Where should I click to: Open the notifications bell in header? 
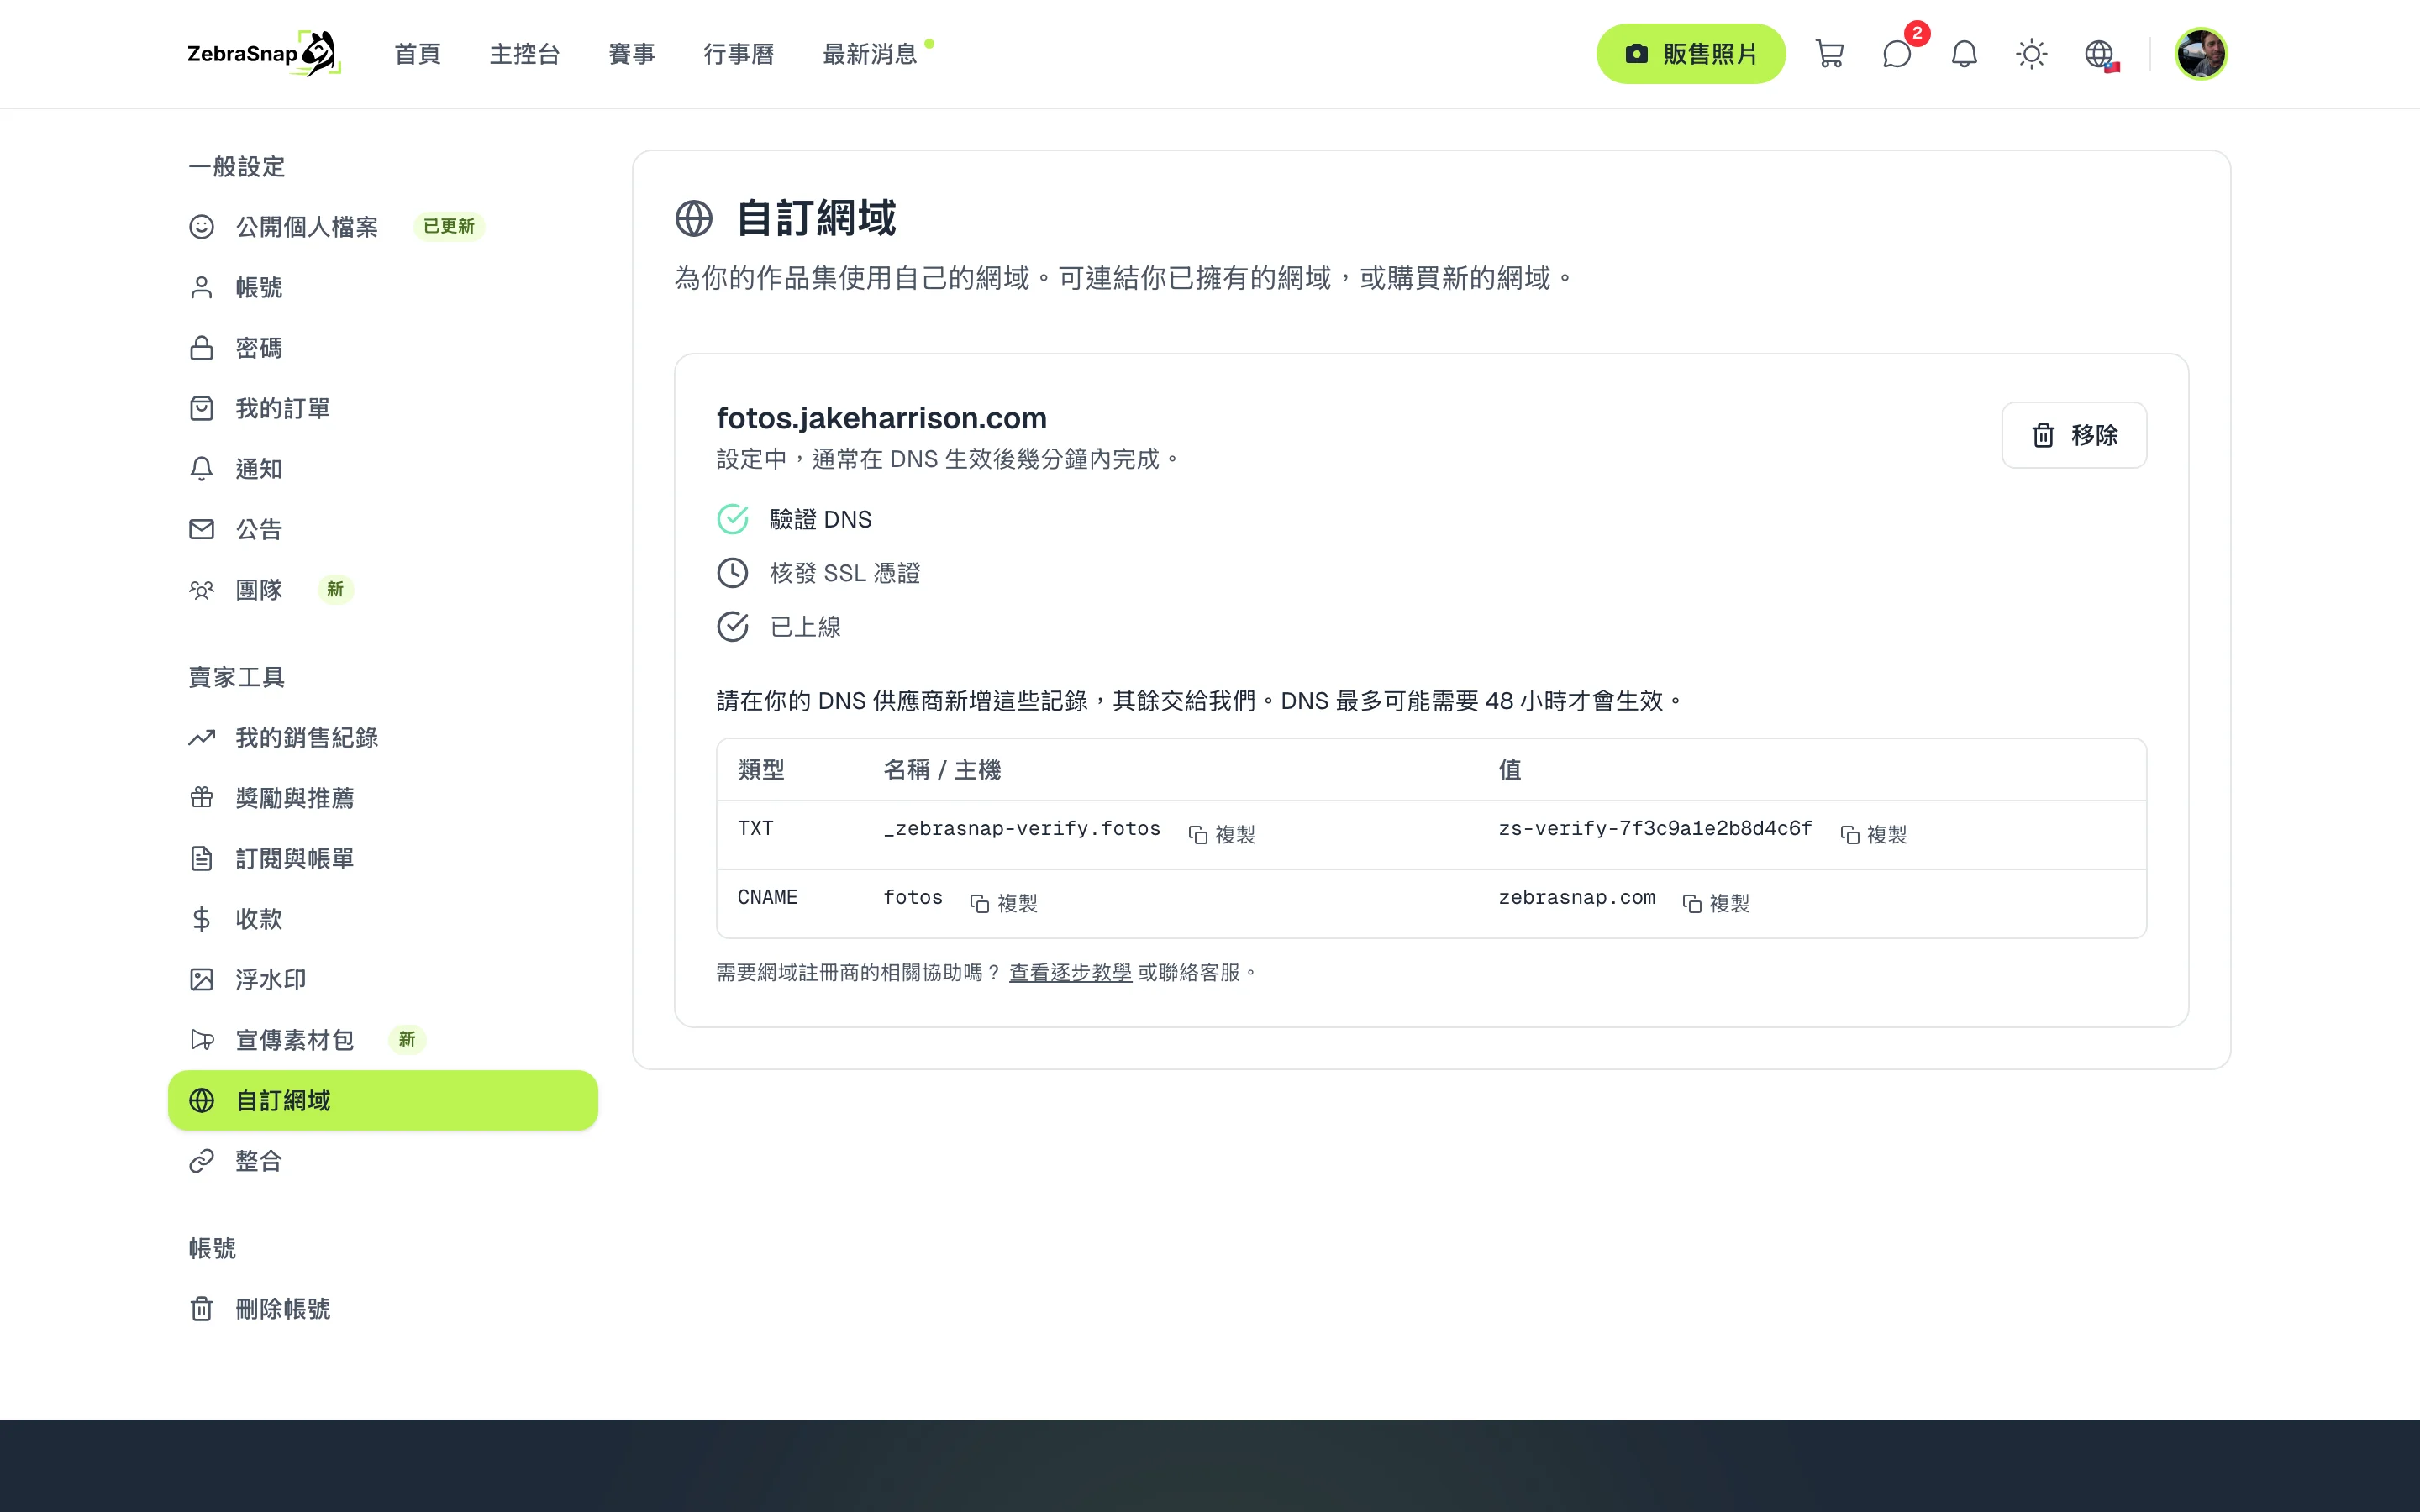click(x=1964, y=54)
